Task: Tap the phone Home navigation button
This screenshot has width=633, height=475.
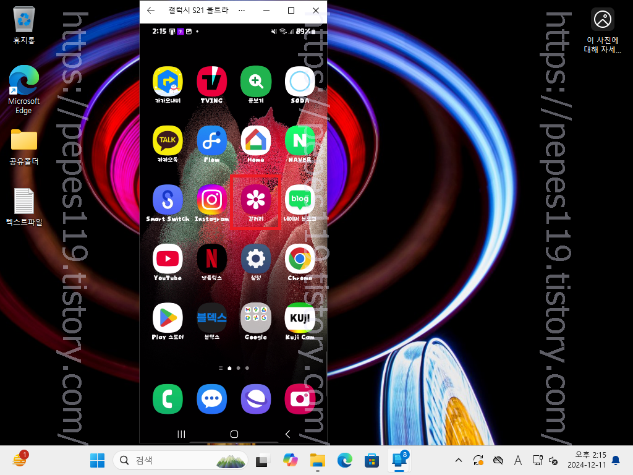Action: pyautogui.click(x=234, y=434)
